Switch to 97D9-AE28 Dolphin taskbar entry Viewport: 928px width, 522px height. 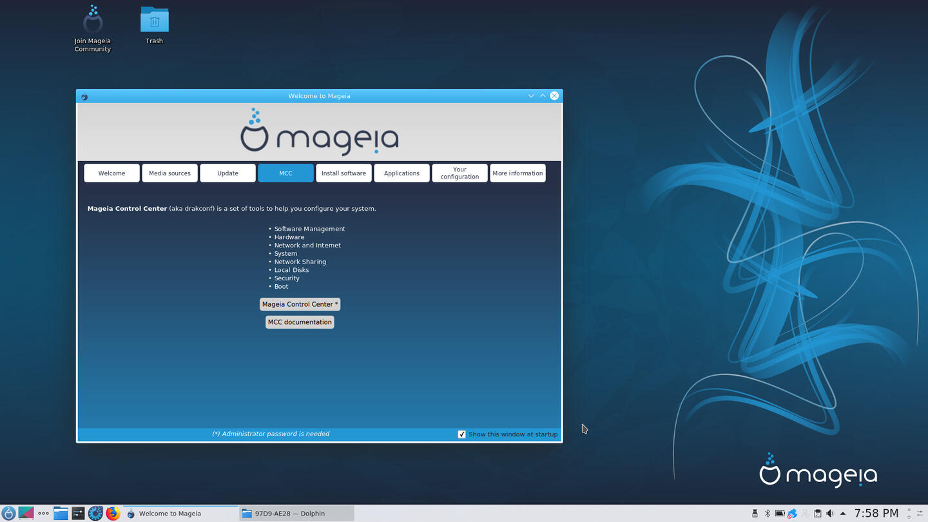(x=296, y=514)
